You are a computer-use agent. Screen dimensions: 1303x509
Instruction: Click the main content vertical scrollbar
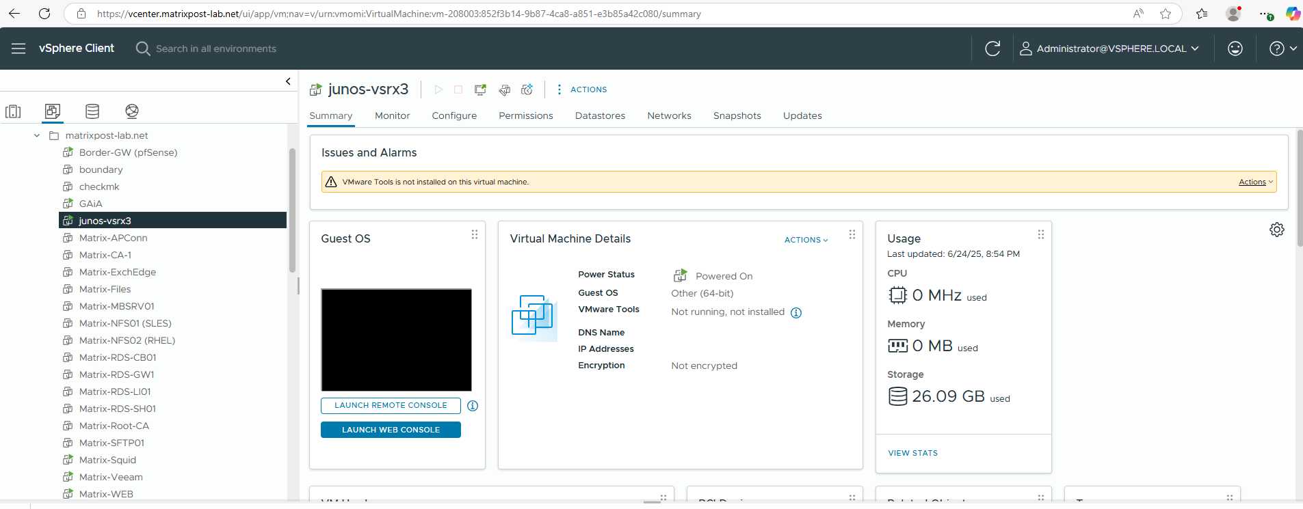(1300, 188)
